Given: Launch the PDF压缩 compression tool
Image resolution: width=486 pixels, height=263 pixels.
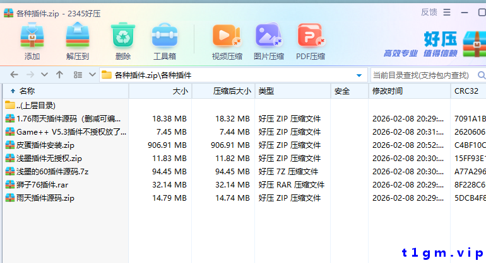Looking at the screenshot, I should (311, 41).
